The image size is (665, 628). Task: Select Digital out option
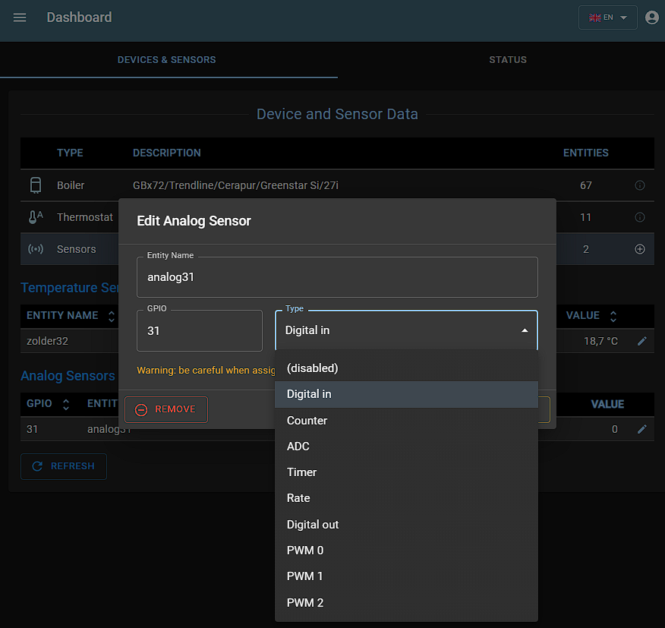[x=312, y=524]
